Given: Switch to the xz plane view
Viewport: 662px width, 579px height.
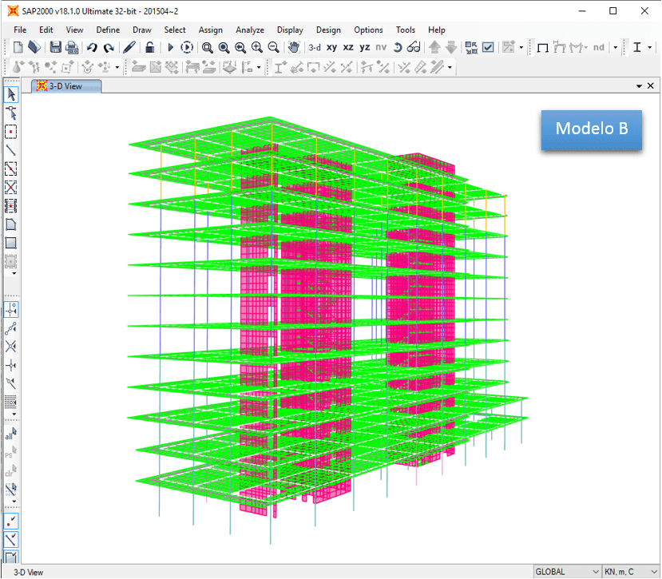Looking at the screenshot, I should [348, 47].
